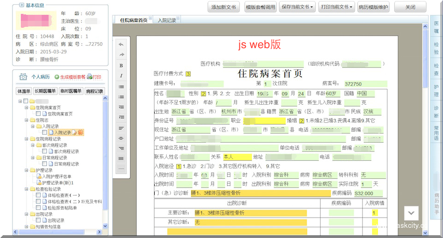Click the orange delete icon on 入院记录 row
Image resolution: width=443 pixels, height=238 pixels.
coord(81,132)
